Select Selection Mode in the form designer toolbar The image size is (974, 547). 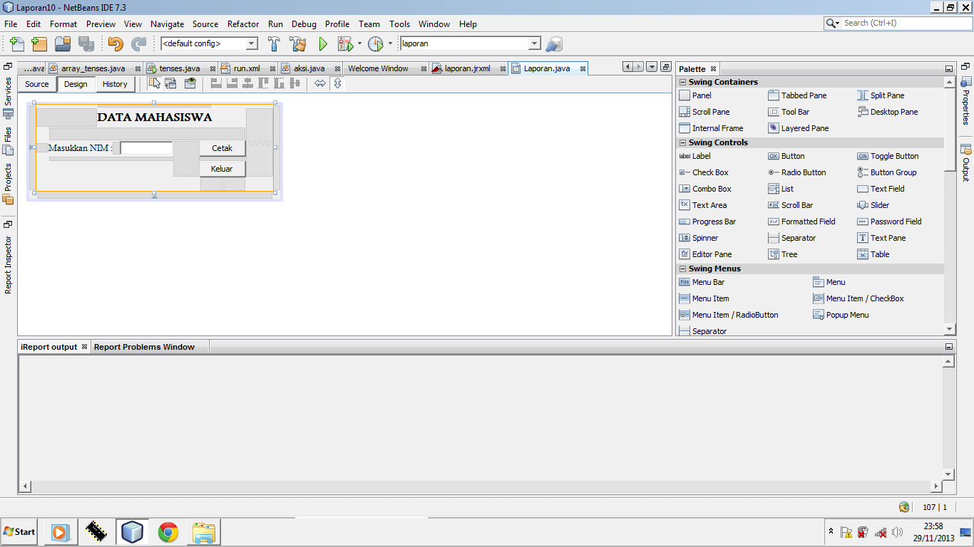(153, 83)
